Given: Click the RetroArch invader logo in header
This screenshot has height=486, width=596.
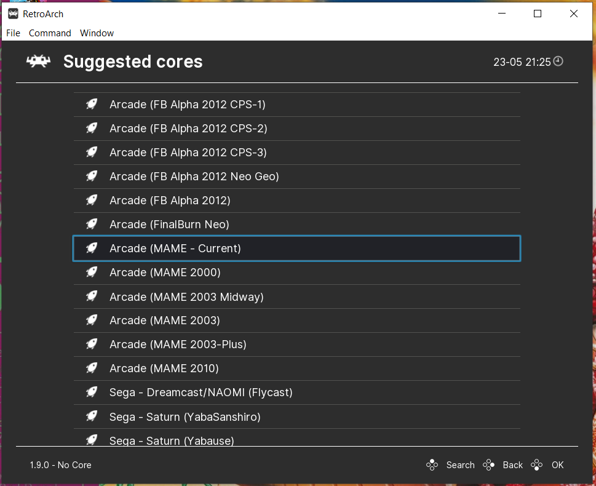Looking at the screenshot, I should coord(38,62).
